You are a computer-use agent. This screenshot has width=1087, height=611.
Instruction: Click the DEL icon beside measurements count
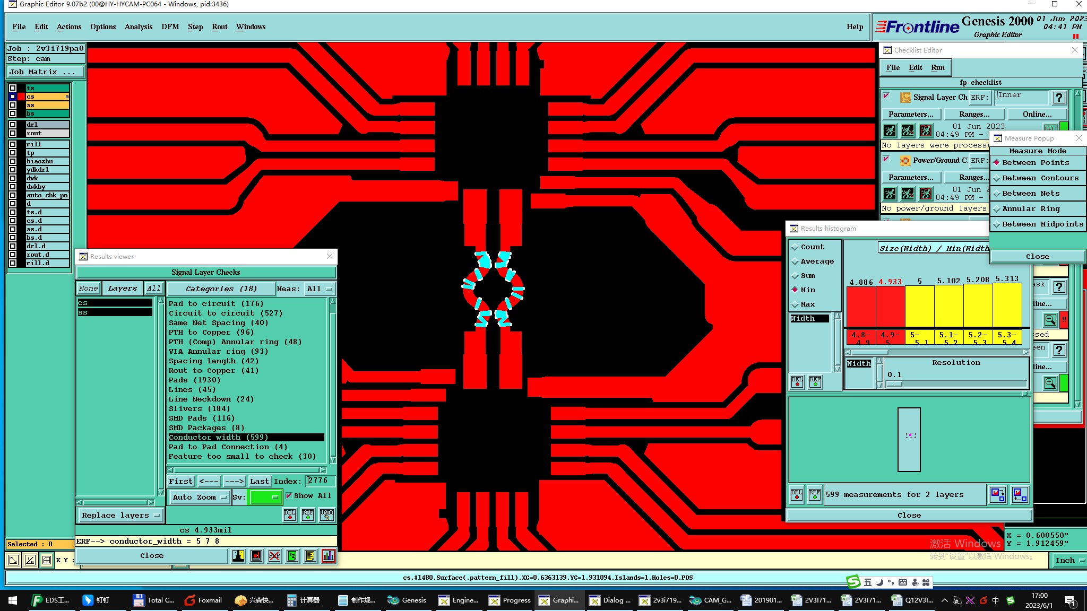797,494
